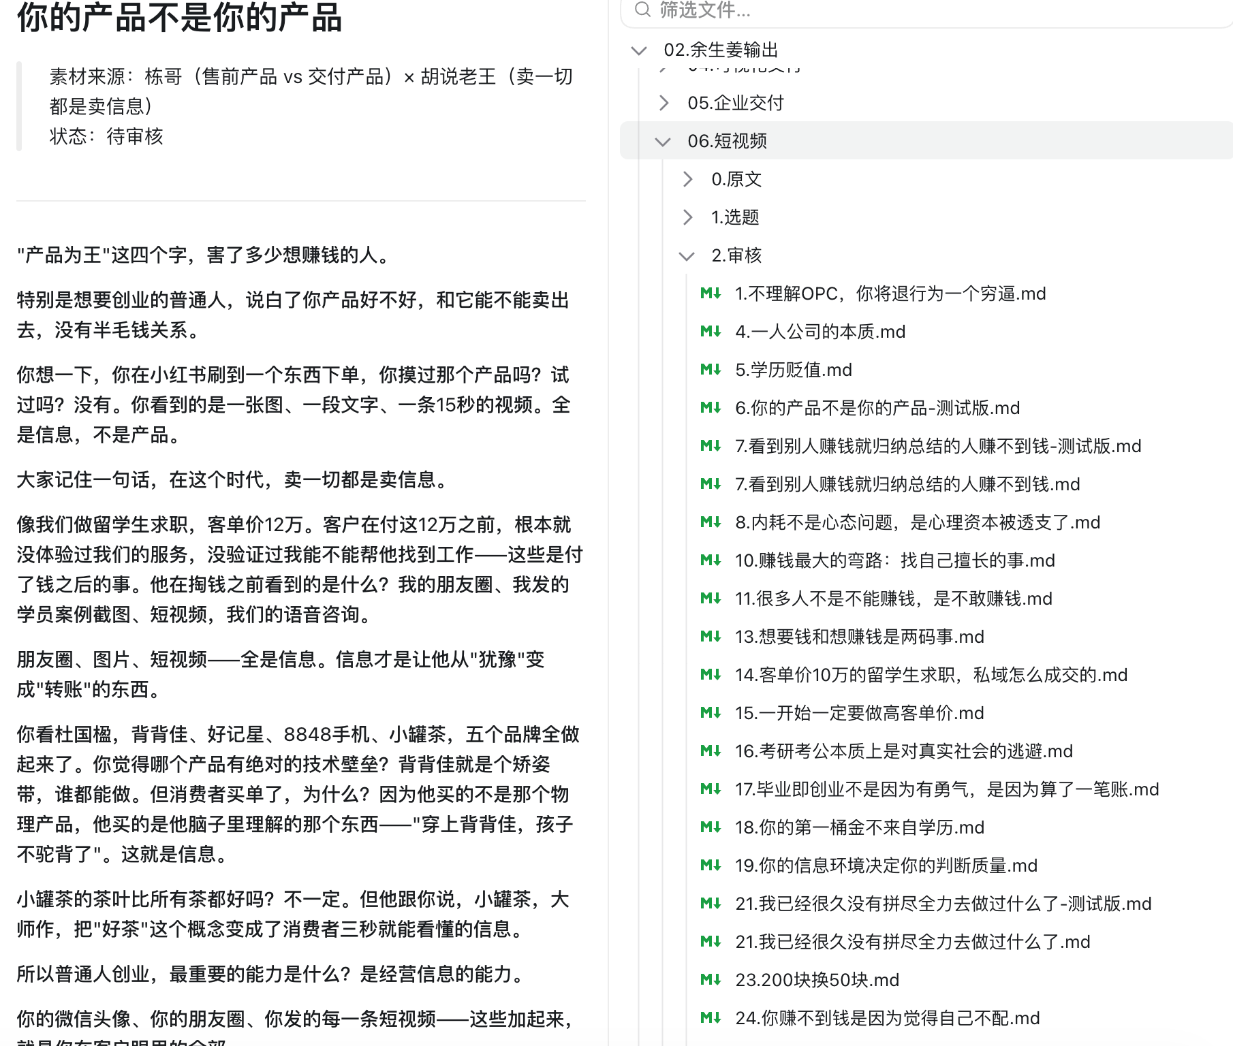Screen dimensions: 1233x1046
Task: Click markdown icon of 11.很多人不是不能赚钱 file
Action: click(711, 599)
